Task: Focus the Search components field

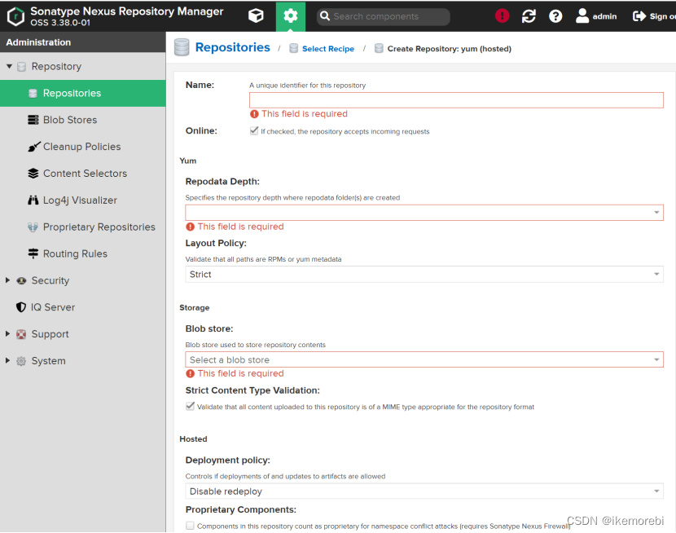Action: (384, 16)
